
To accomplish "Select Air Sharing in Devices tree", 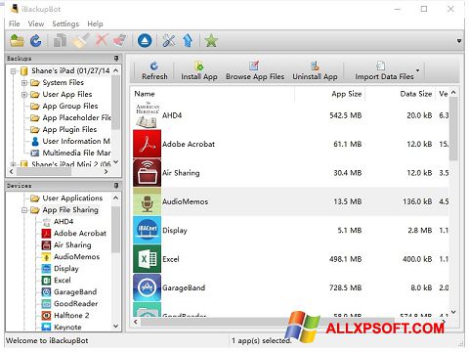I will pyautogui.click(x=72, y=245).
